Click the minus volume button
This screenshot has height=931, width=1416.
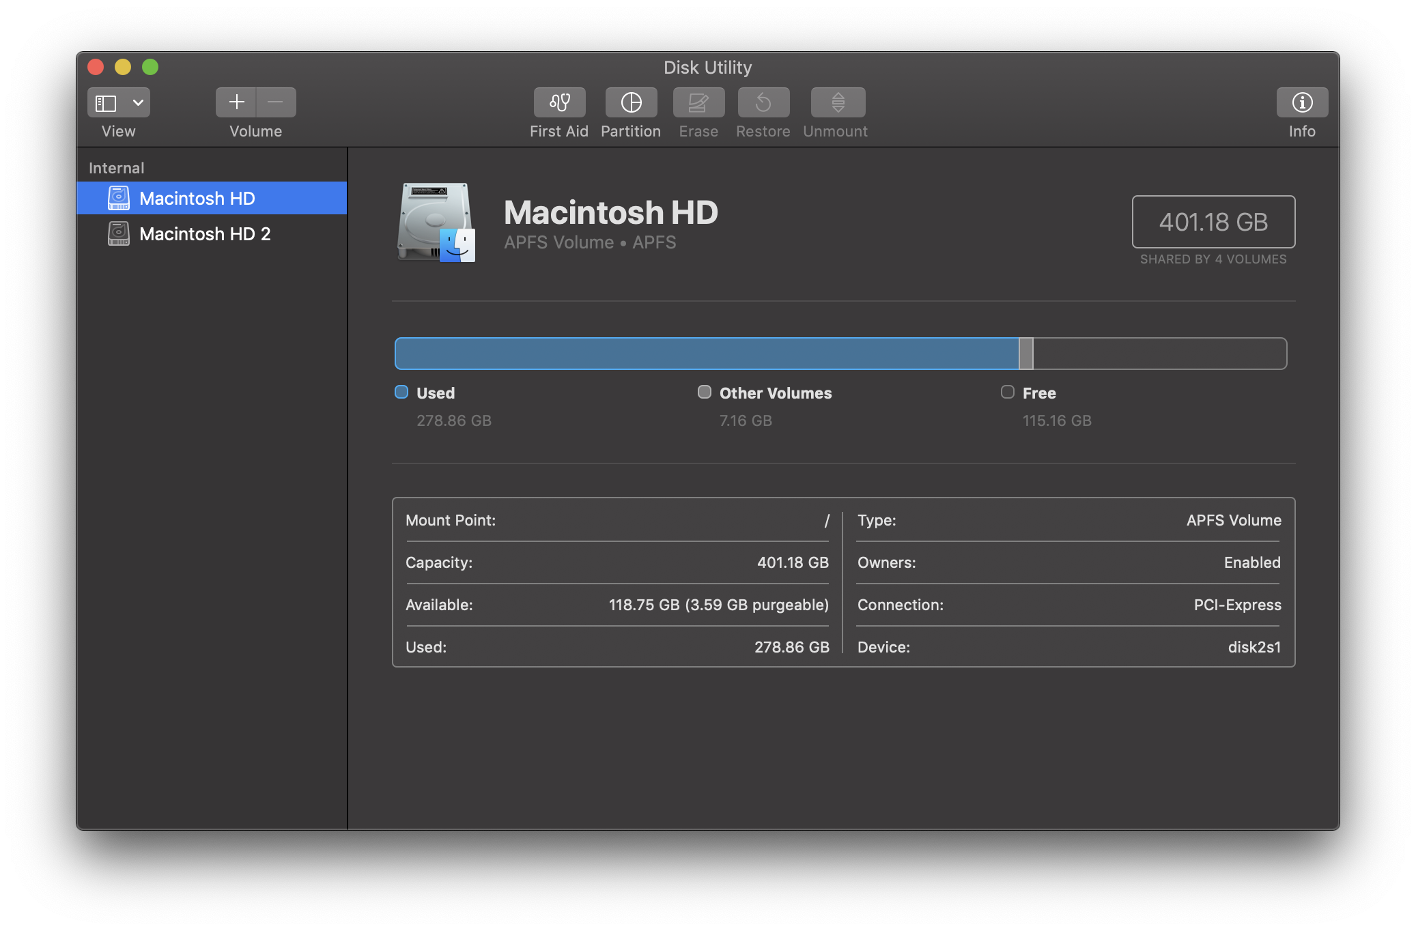pyautogui.click(x=276, y=102)
